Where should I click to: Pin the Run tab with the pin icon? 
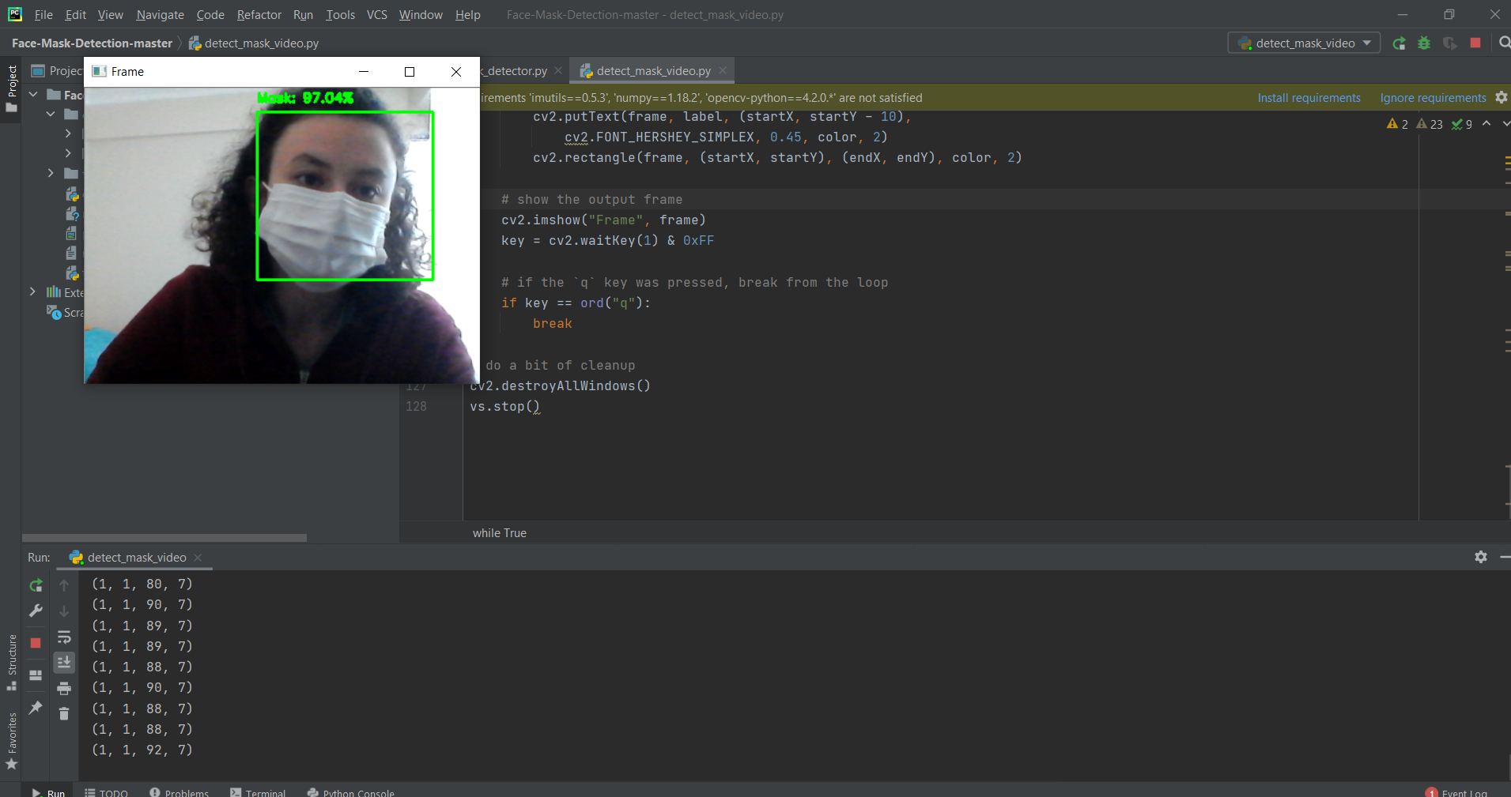tap(36, 708)
